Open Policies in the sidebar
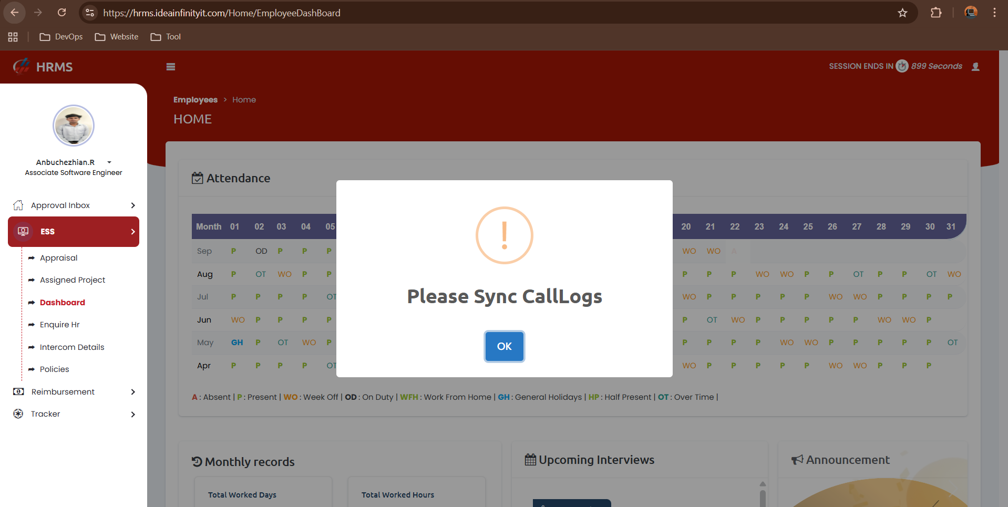Screen dimensions: 1008x507 pyautogui.click(x=55, y=369)
